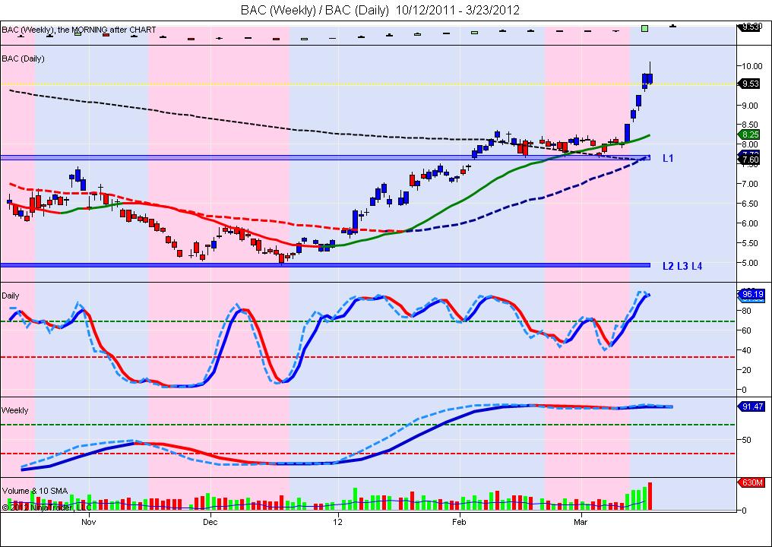Click the L1 support level label
The height and width of the screenshot is (547, 772).
pyautogui.click(x=668, y=159)
